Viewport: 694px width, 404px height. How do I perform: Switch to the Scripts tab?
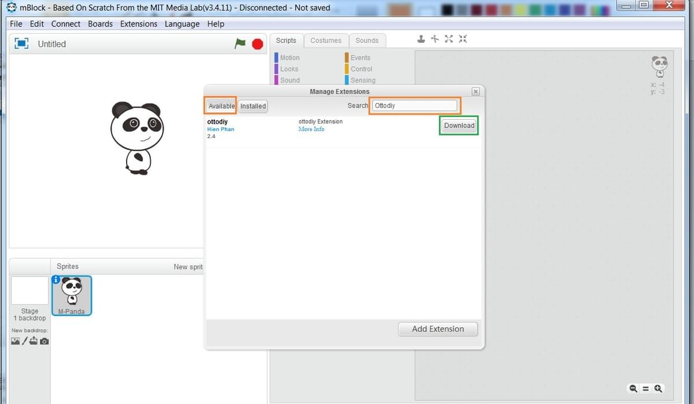(x=286, y=41)
